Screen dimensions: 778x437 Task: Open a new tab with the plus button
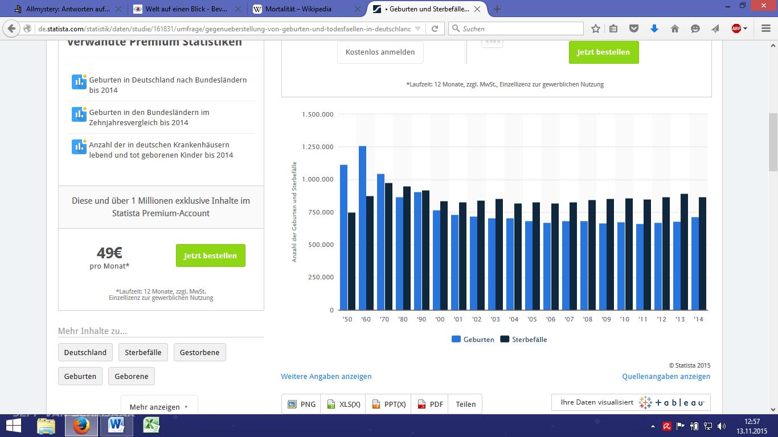[x=497, y=9]
